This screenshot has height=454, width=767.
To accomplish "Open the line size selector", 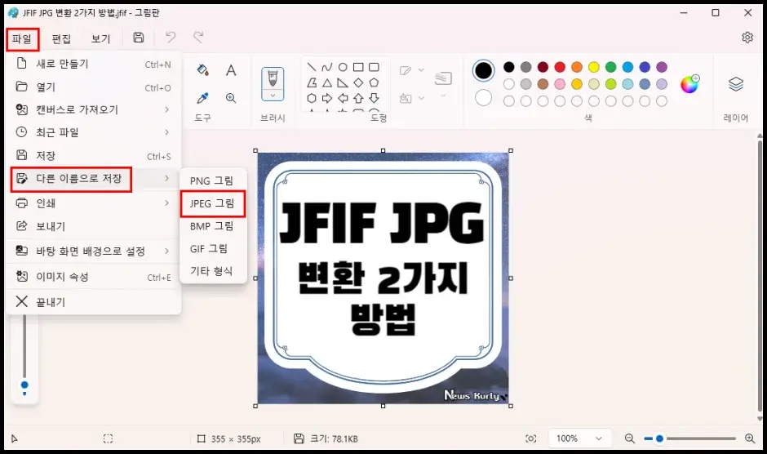I will tap(443, 83).
